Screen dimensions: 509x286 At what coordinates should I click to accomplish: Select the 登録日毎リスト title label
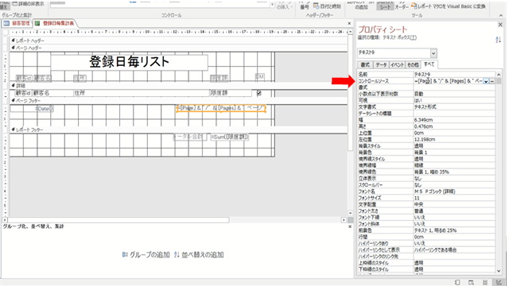(x=129, y=62)
